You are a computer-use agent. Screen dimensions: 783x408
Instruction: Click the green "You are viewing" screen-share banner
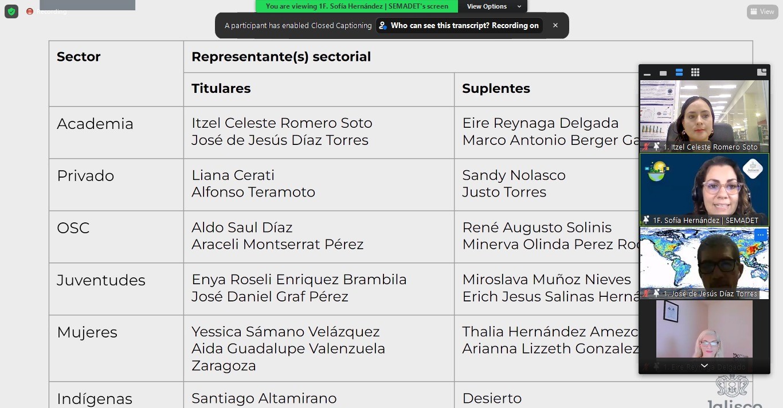357,6
